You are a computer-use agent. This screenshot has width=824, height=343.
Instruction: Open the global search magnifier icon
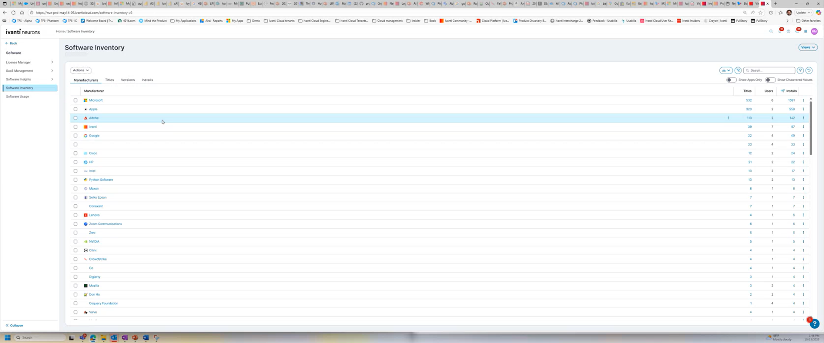771,31
